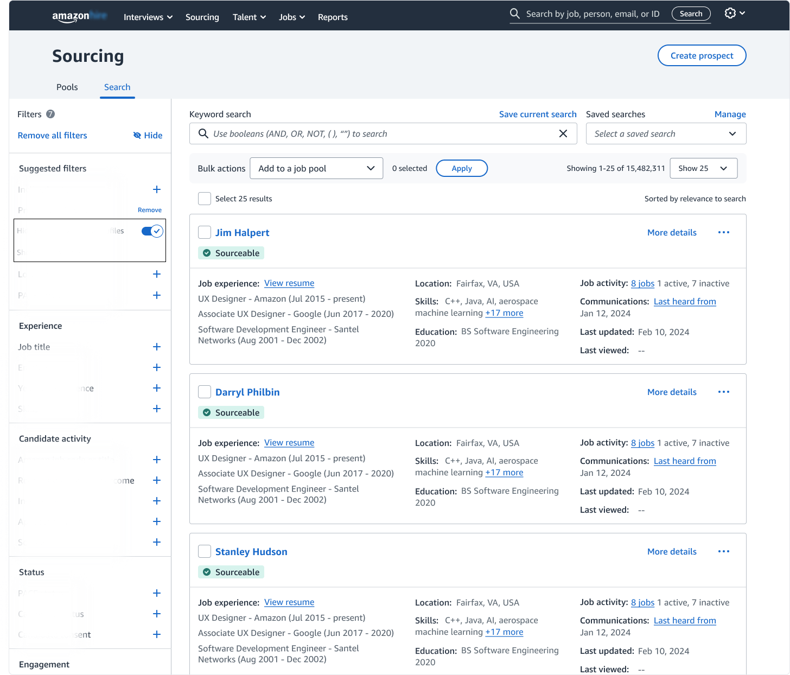Viewport: 790px width, 675px height.
Task: Clear the keyword search with the X
Action: (x=563, y=133)
